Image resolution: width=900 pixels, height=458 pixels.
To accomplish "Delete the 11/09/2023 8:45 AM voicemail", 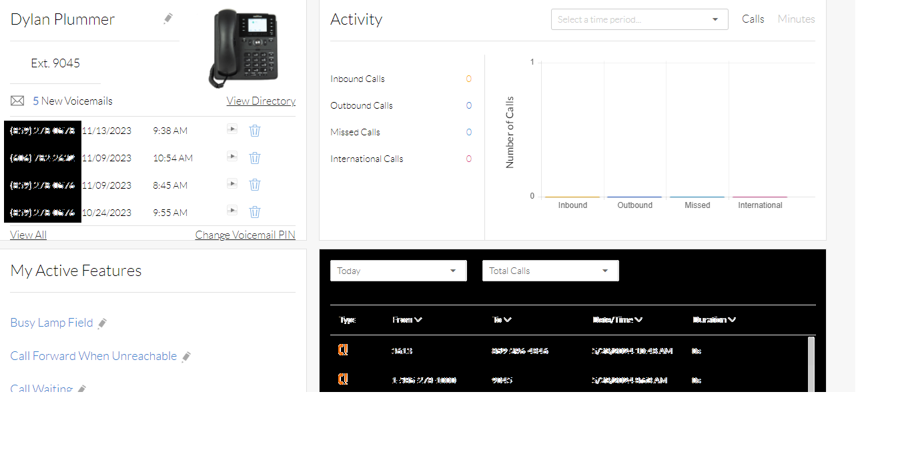I will (255, 185).
